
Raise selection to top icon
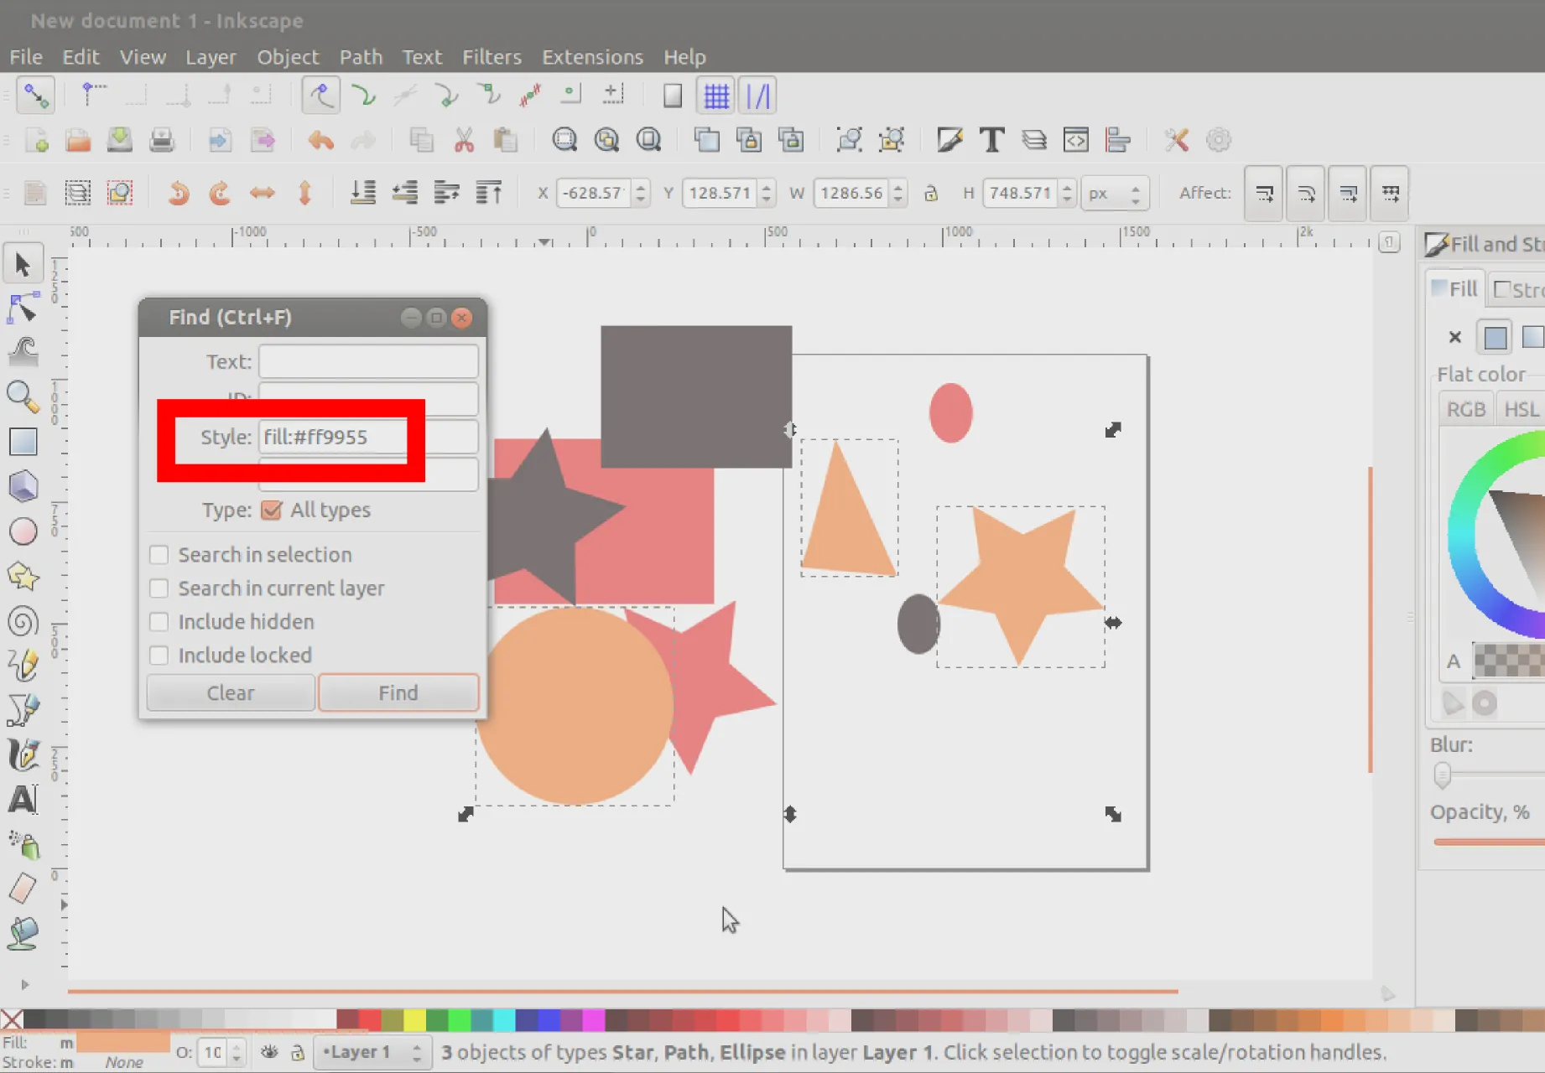[489, 194]
